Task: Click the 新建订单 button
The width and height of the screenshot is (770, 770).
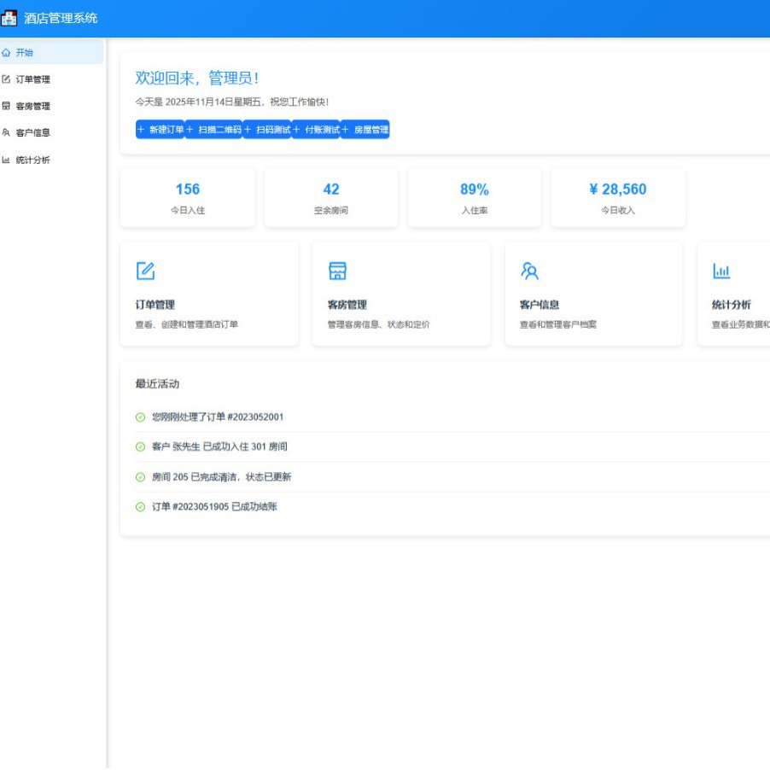Action: point(160,130)
